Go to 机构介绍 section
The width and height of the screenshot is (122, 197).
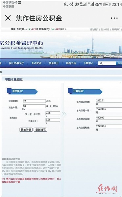(71, 63)
